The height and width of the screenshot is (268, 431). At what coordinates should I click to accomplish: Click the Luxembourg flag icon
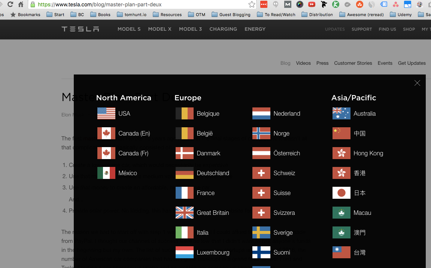(185, 252)
